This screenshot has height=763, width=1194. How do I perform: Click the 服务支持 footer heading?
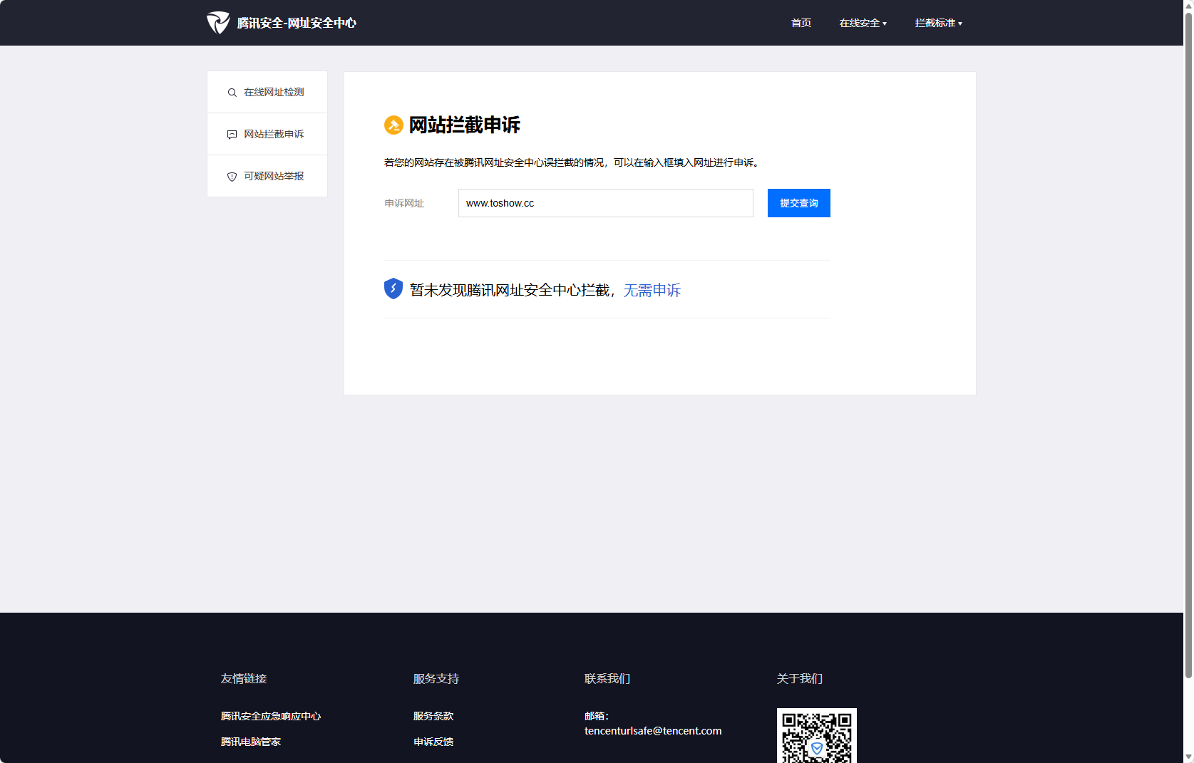[x=436, y=678]
